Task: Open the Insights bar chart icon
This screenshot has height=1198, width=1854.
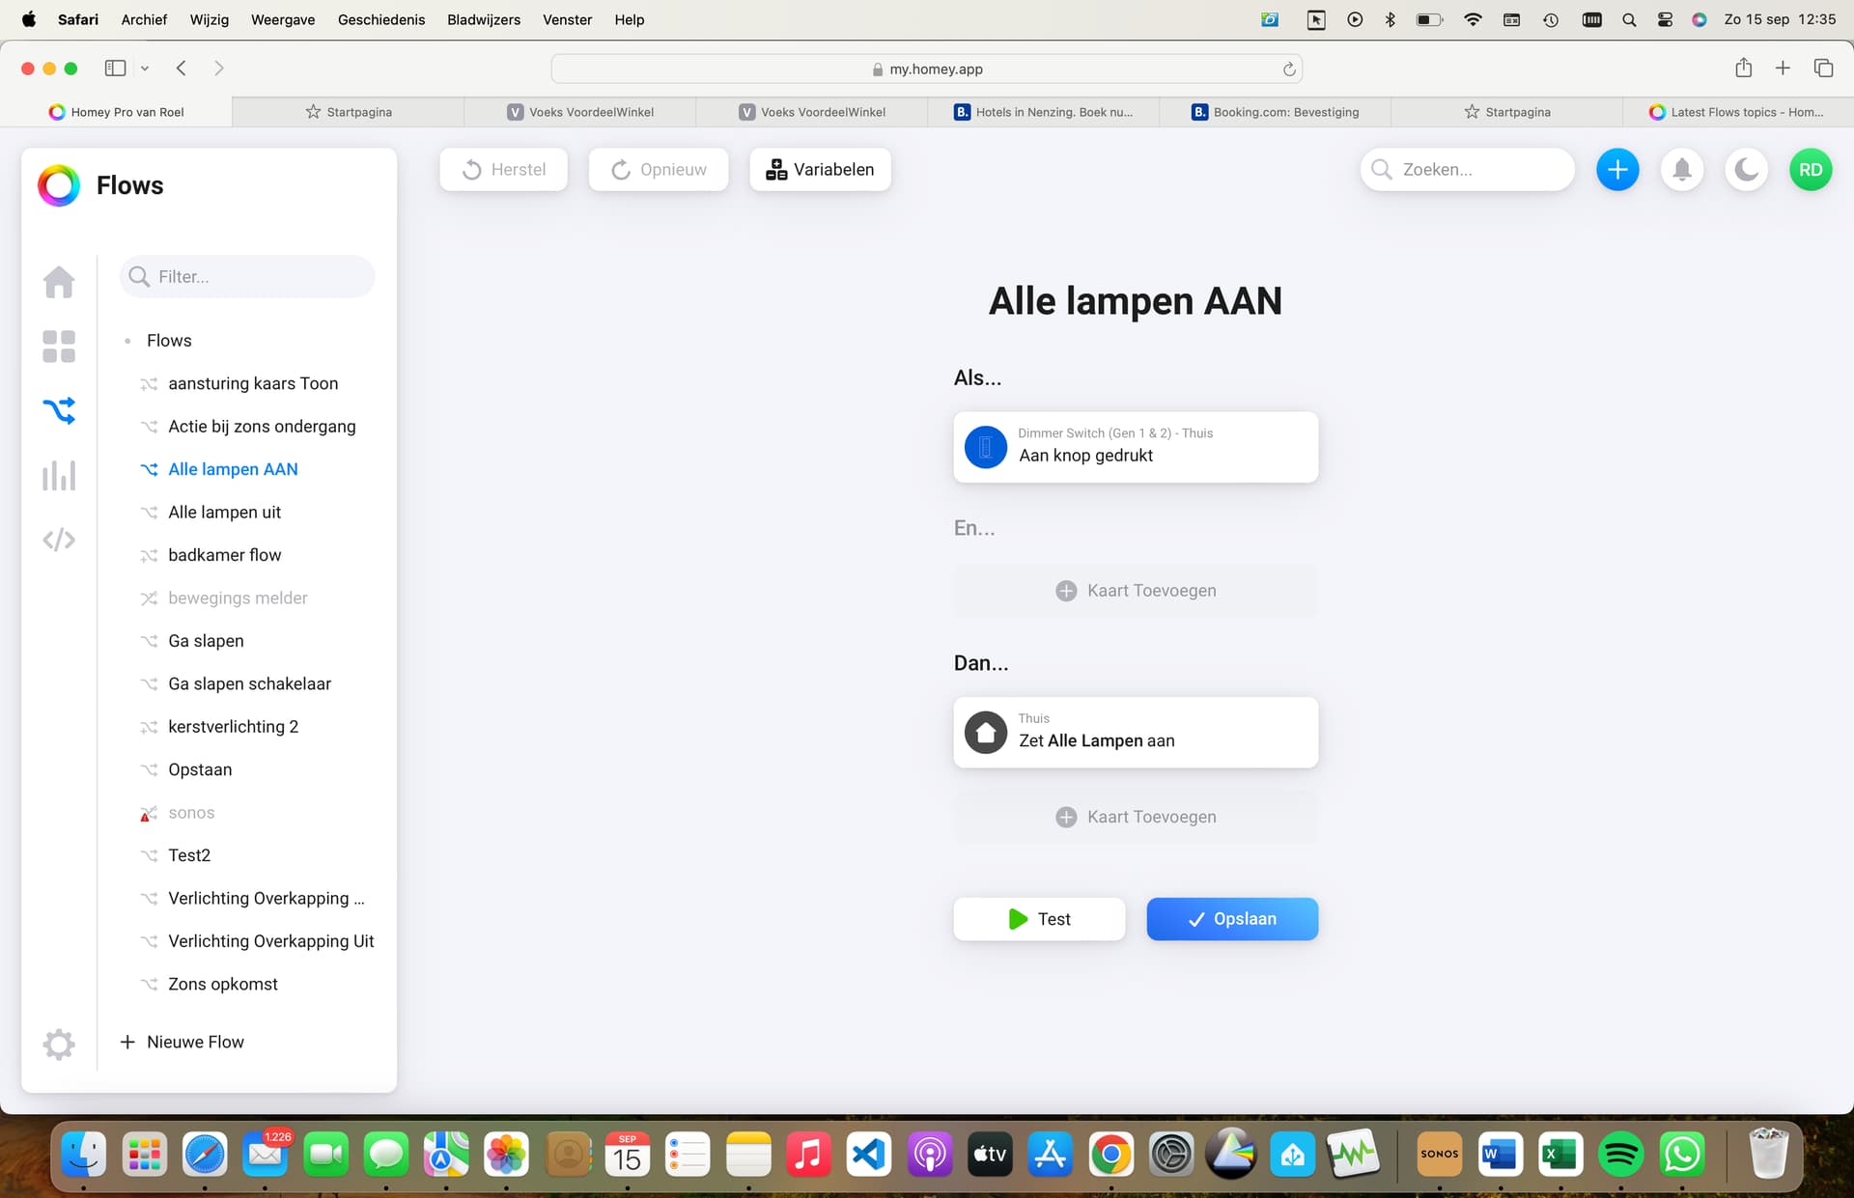Action: click(x=59, y=475)
